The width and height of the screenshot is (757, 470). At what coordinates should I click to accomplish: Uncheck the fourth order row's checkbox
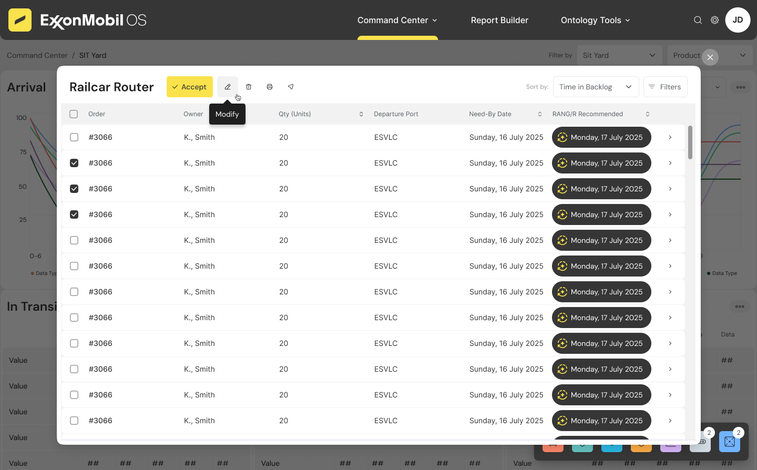pos(74,214)
